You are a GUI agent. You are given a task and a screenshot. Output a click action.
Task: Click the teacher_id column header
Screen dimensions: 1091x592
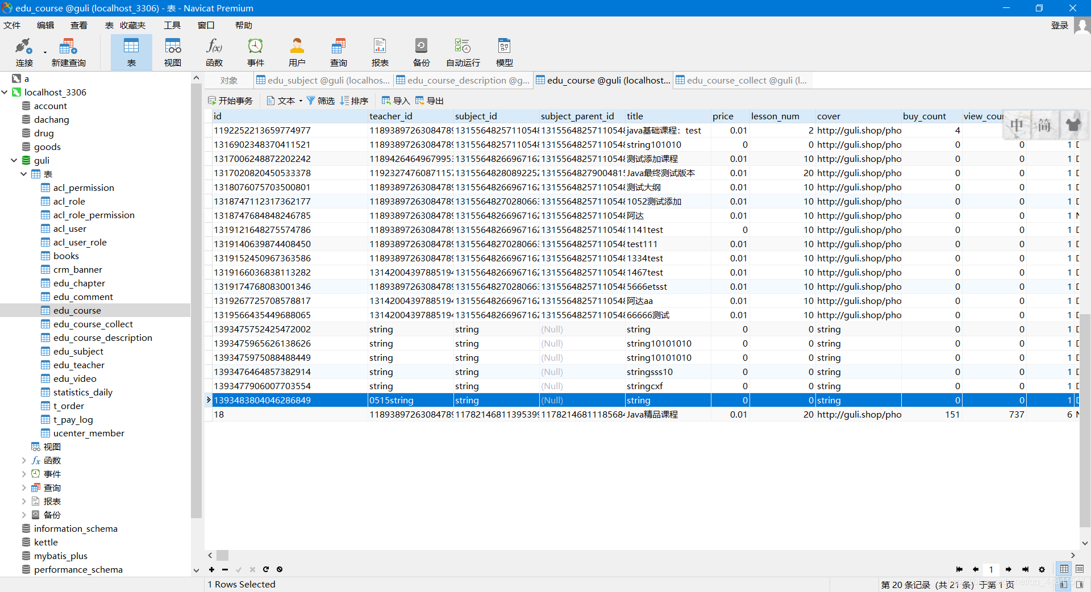coord(410,116)
